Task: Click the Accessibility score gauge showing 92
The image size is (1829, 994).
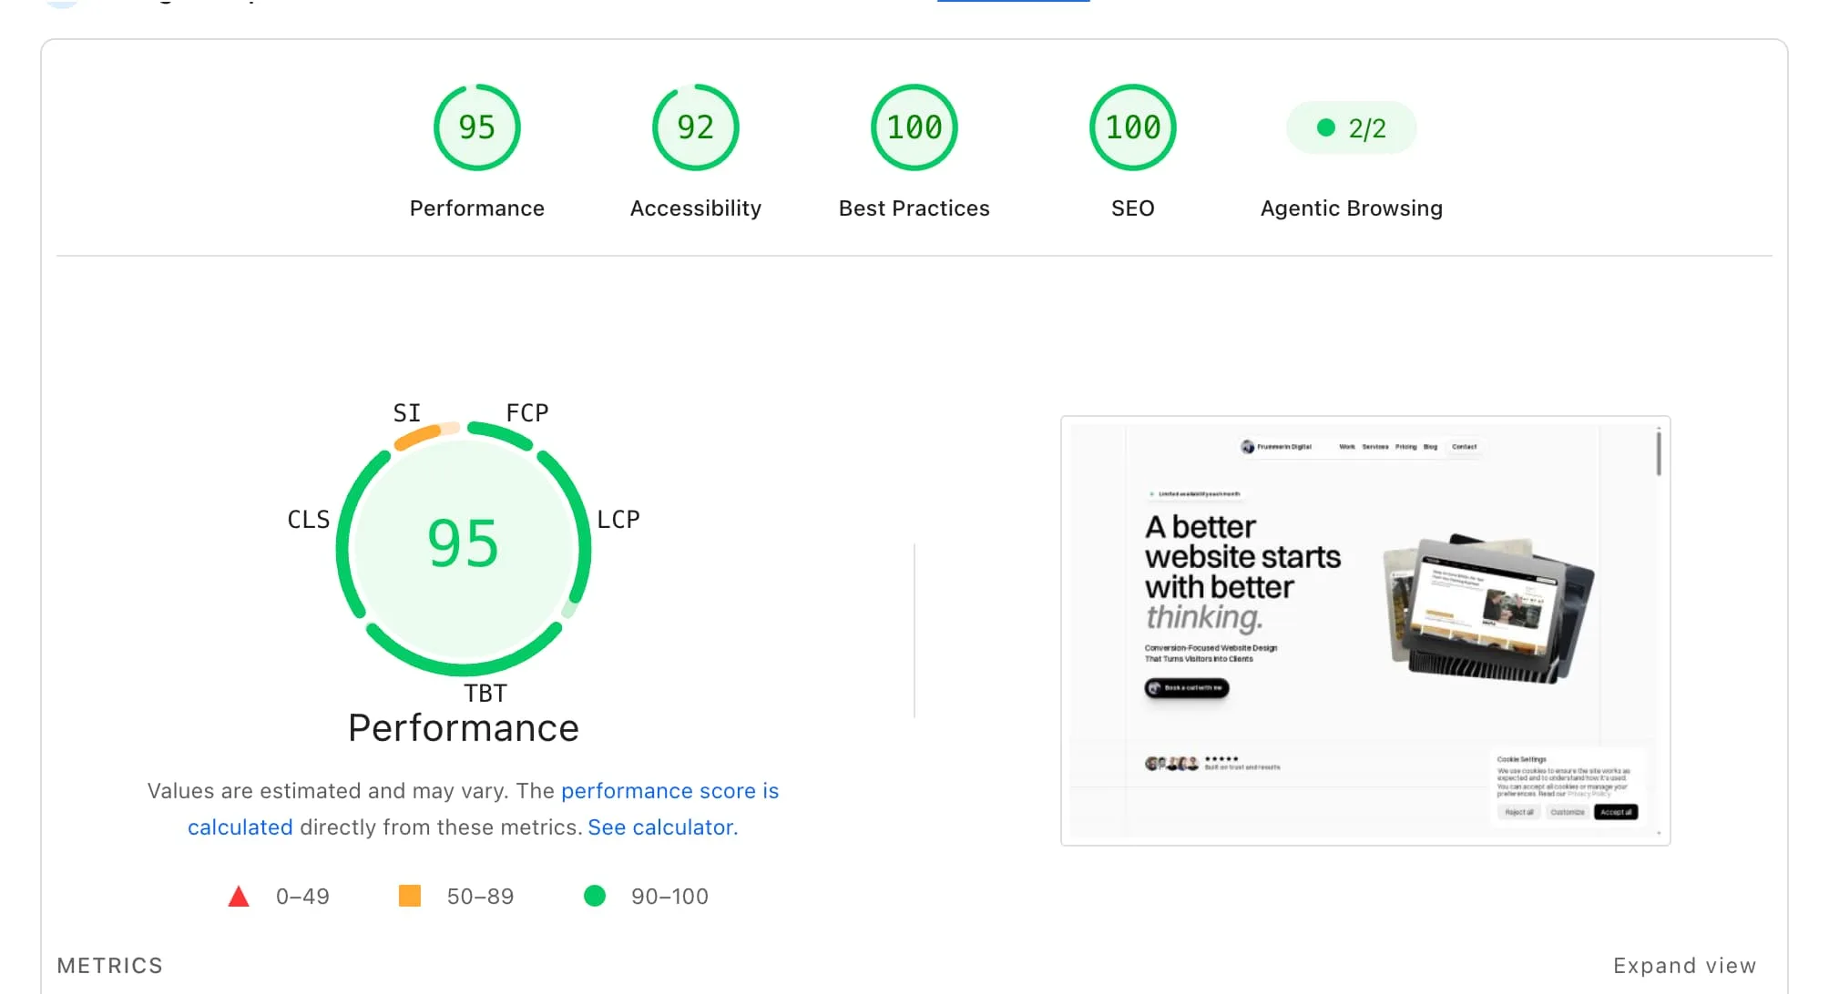Action: point(695,127)
